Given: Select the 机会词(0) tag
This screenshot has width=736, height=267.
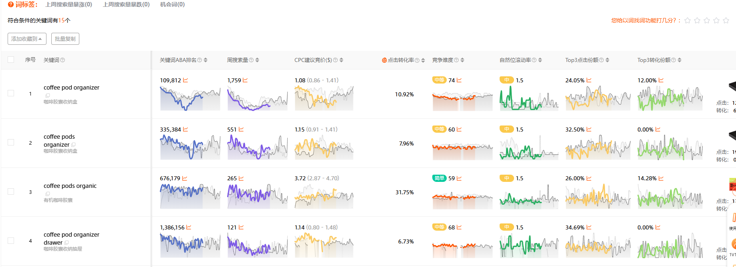Looking at the screenshot, I should (x=172, y=4).
